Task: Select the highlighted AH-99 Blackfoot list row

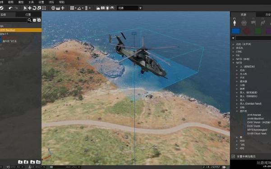Action: pos(21,30)
